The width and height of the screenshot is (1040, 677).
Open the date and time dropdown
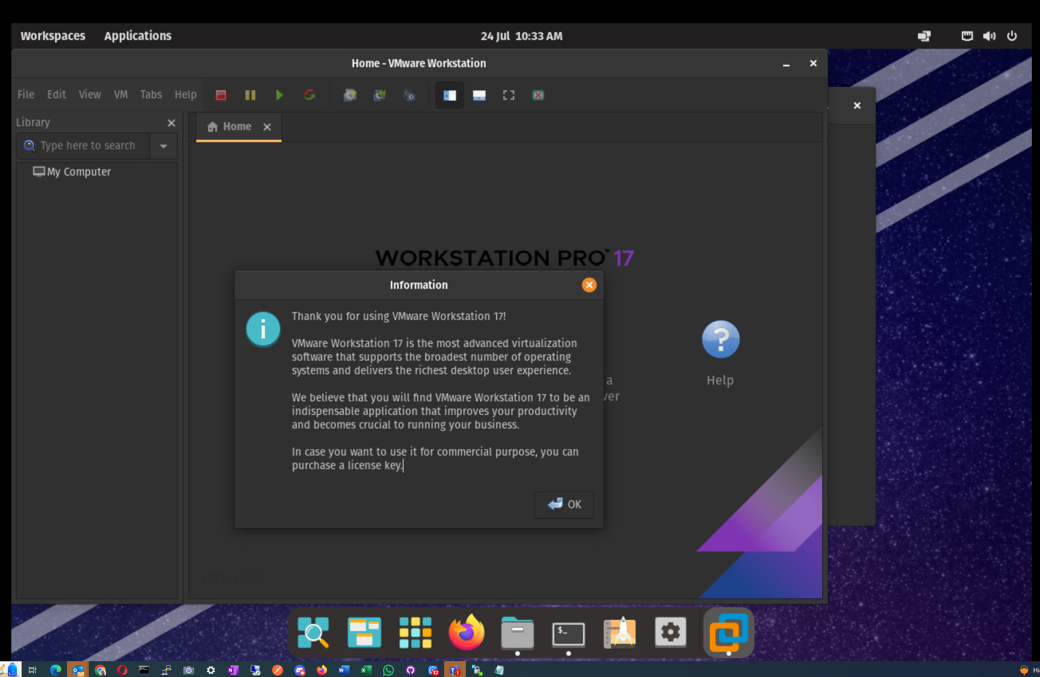click(521, 36)
